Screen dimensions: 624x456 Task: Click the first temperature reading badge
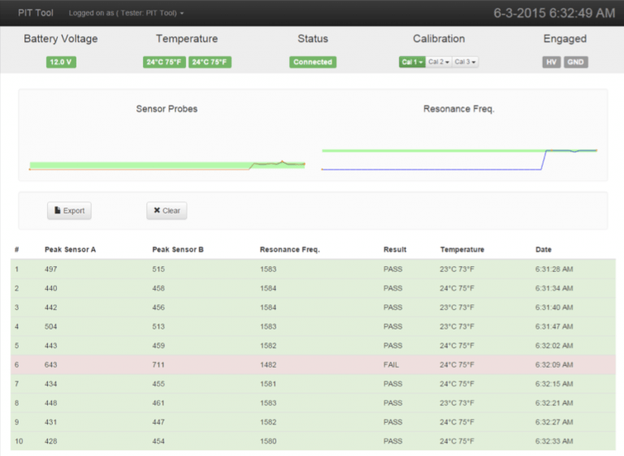[164, 62]
